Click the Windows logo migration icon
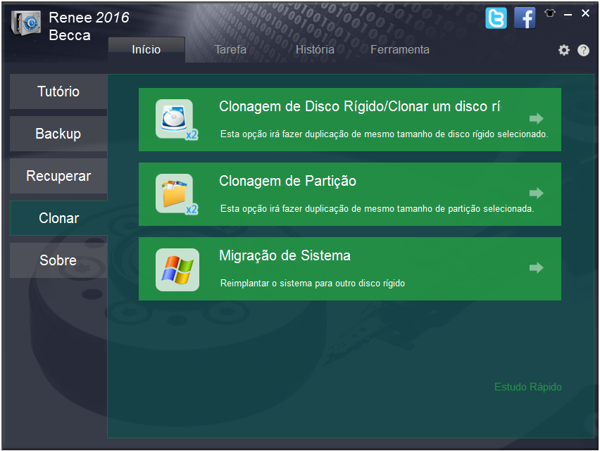Viewport: 600px width, 451px height. [x=177, y=269]
